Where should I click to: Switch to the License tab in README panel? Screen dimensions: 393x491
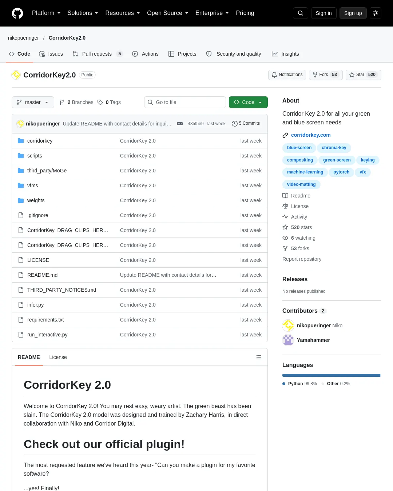[x=58, y=357]
